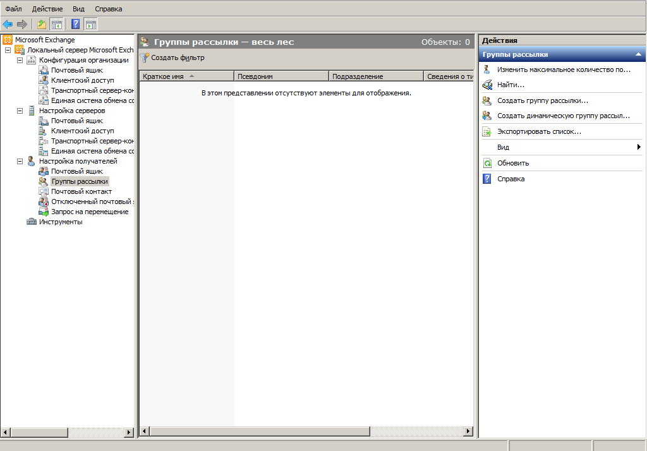Click the Подразделение column header

(x=377, y=76)
